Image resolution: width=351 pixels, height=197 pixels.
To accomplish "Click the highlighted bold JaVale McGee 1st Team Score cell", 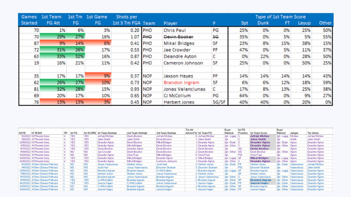I will (260, 136).
